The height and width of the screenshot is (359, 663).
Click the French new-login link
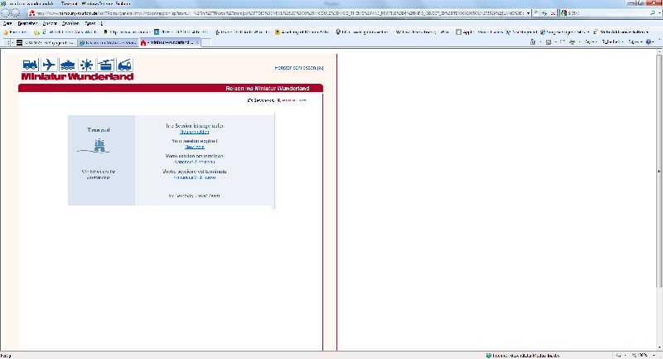click(x=195, y=162)
